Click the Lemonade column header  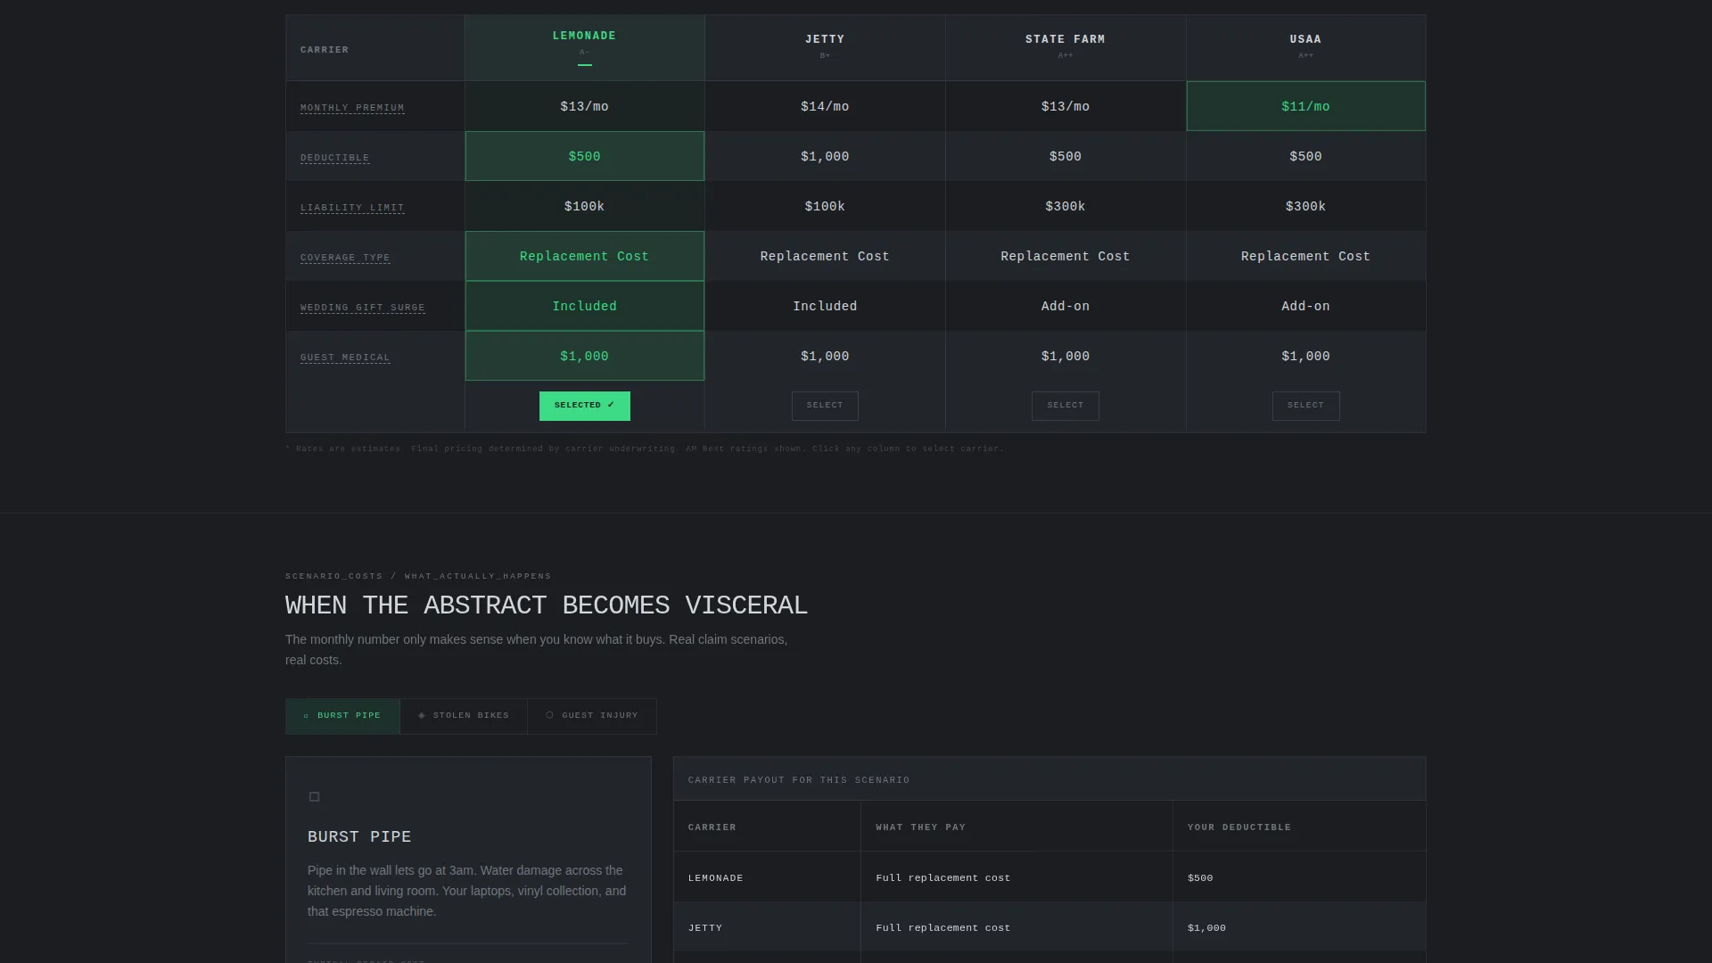pyautogui.click(x=584, y=47)
